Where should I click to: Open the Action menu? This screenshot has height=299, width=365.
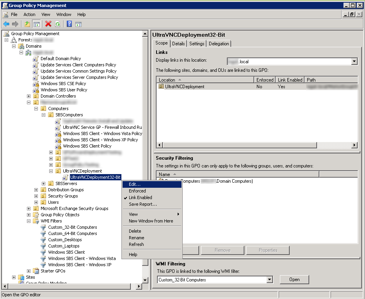click(29, 14)
